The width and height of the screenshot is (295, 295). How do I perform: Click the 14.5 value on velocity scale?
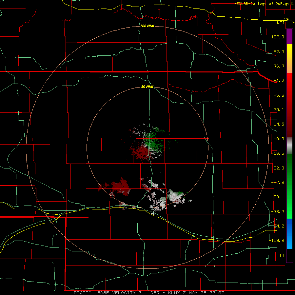(279, 124)
